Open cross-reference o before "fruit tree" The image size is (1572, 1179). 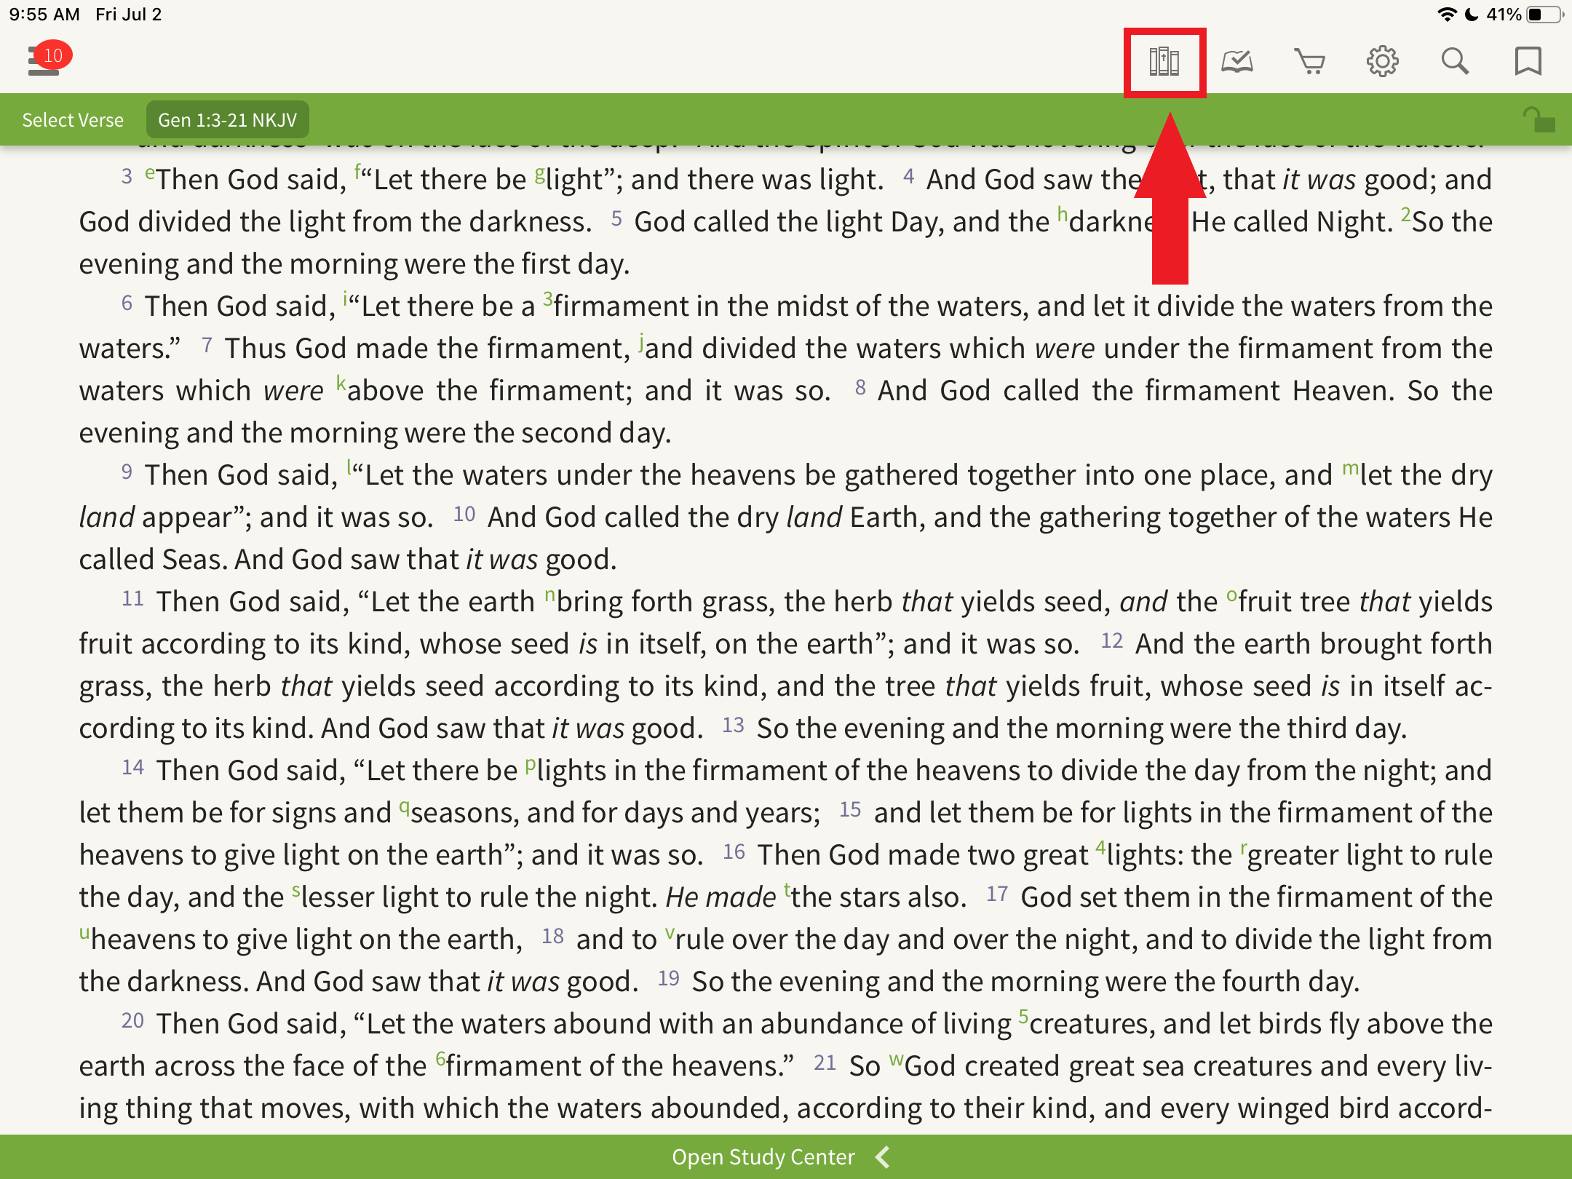coord(1231,595)
